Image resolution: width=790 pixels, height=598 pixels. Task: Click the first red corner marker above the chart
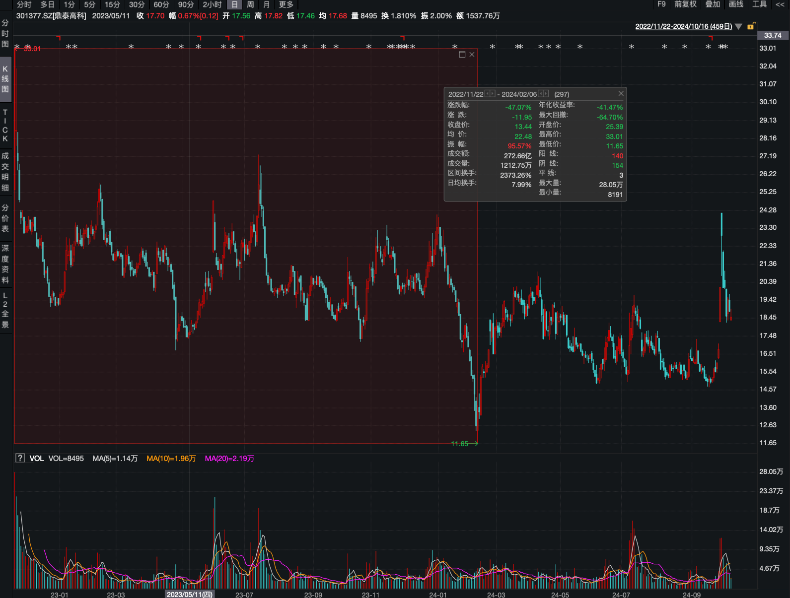[x=59, y=37]
